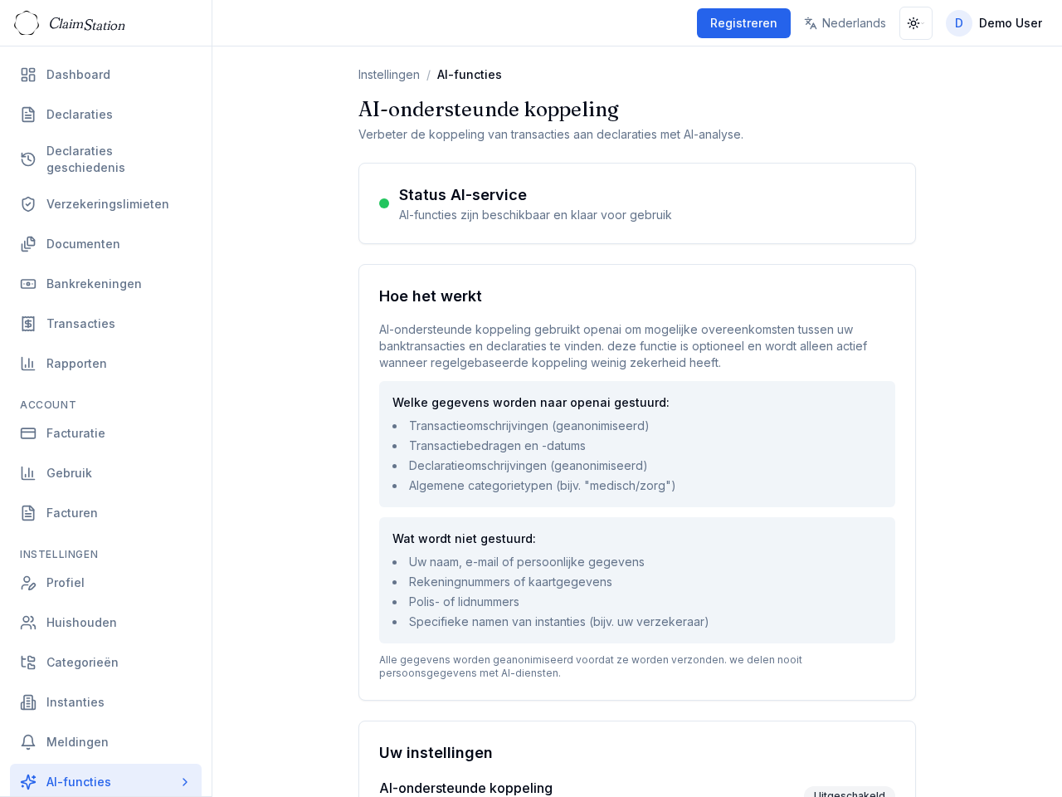Click the Instellingen breadcrumb link
The height and width of the screenshot is (797, 1062).
[388, 75]
